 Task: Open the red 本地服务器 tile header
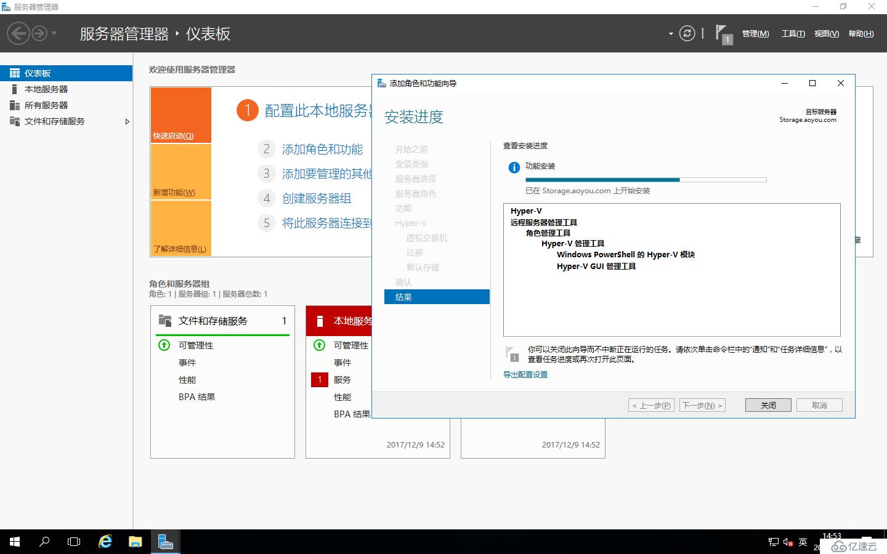click(339, 321)
